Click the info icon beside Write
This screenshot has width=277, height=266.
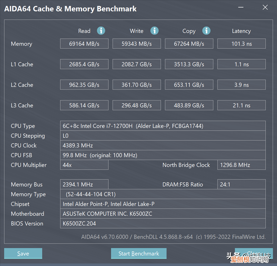(154, 31)
